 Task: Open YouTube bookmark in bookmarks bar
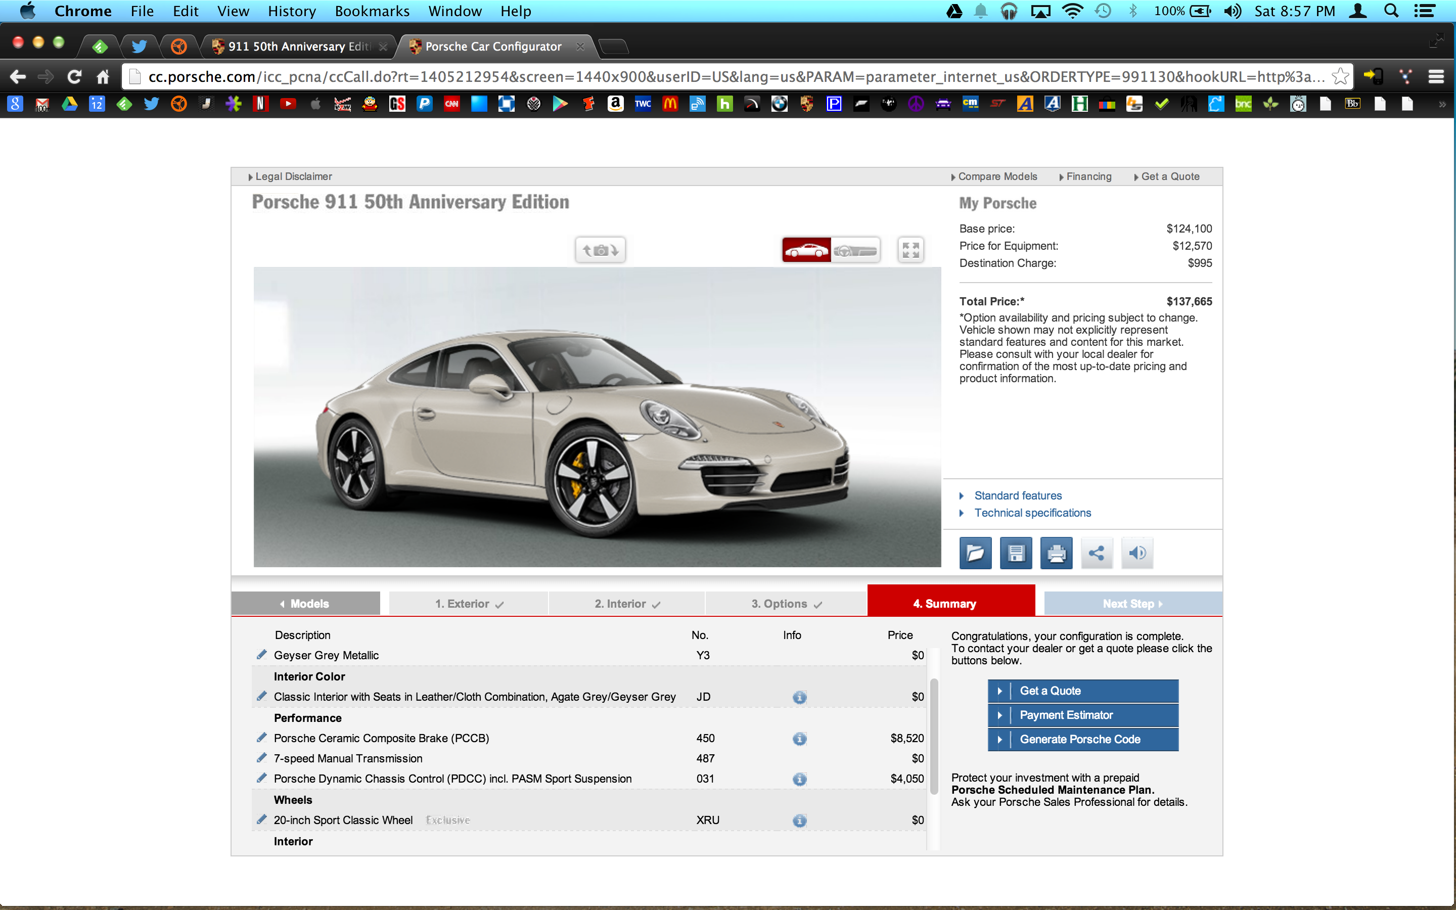(x=288, y=104)
